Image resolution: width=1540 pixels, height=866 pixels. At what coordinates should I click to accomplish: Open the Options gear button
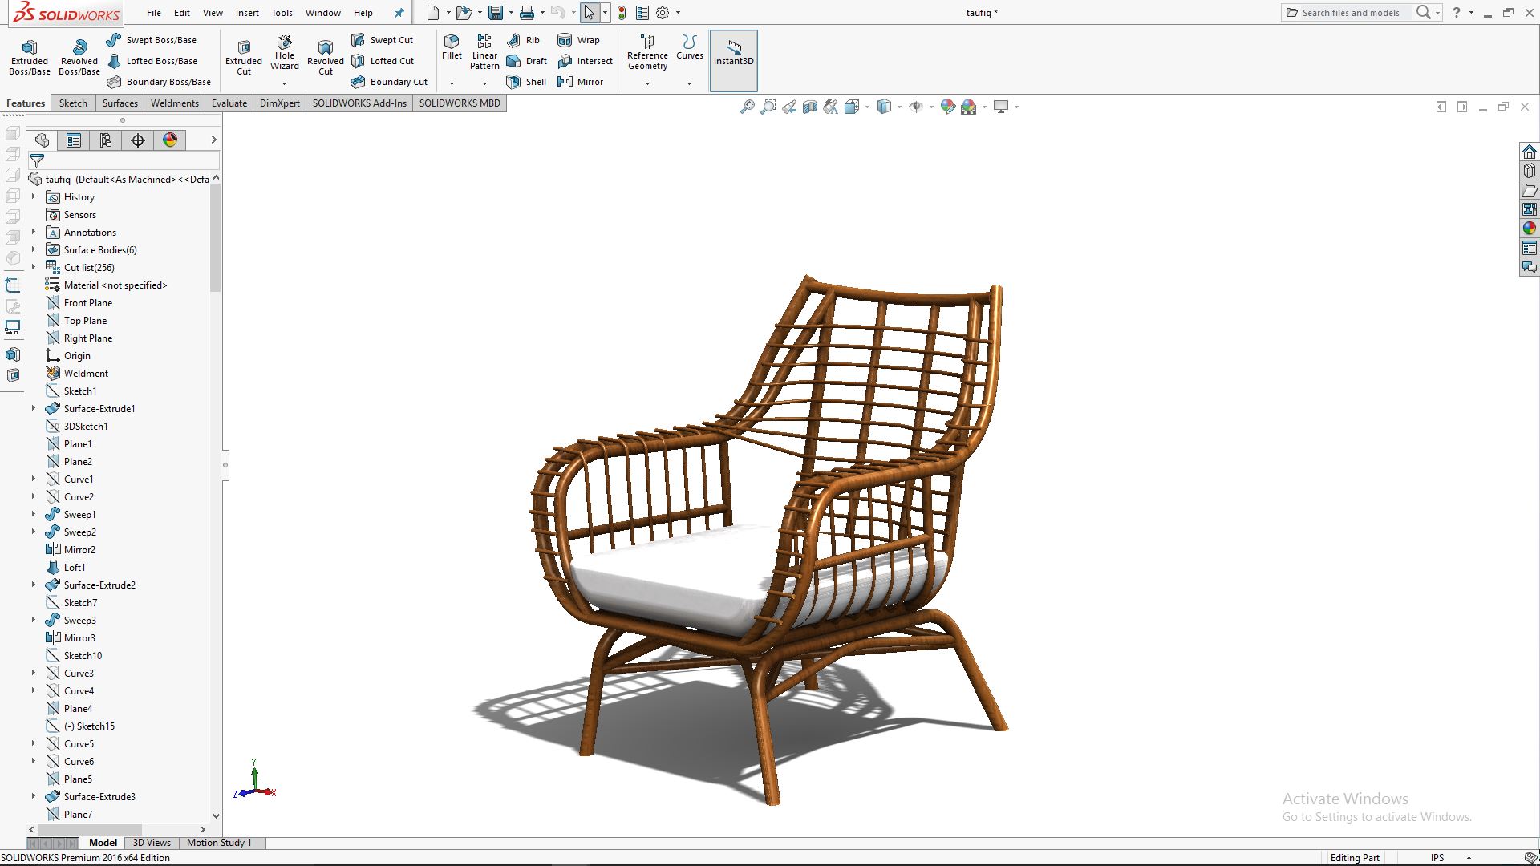tap(663, 13)
